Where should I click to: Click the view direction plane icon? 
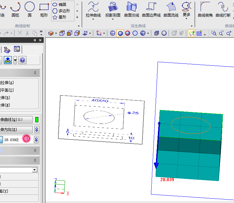pyautogui.click(x=85, y=33)
